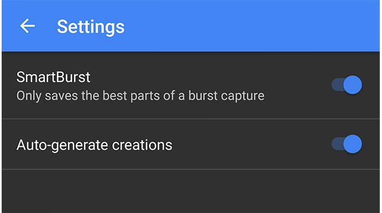Screen dimensions: 382x213
Task: Click the dark track of SmartBurst switch
Action: click(337, 85)
